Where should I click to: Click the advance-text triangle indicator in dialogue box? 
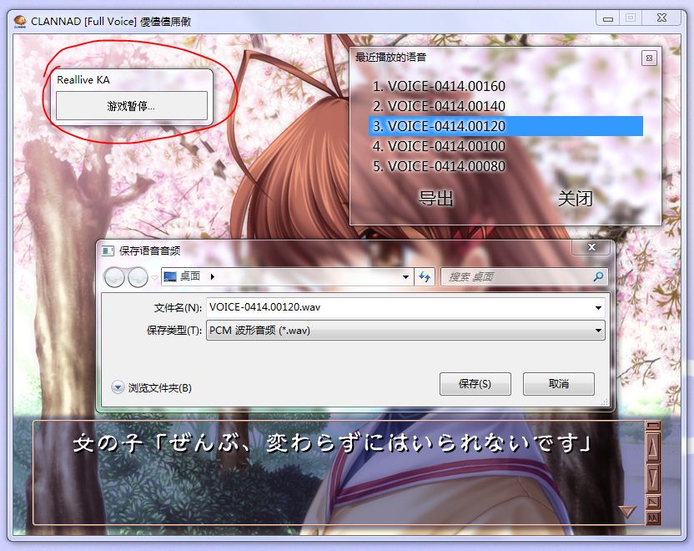click(627, 512)
